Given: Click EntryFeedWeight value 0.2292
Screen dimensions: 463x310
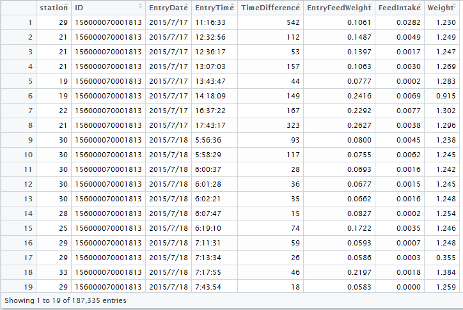Looking at the screenshot, I should coord(359,111).
